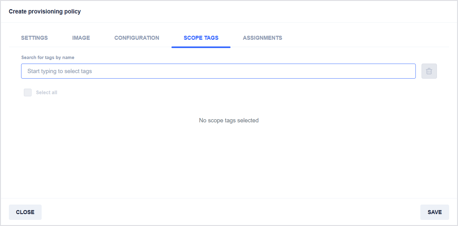Click the 'Create provisioning policy' dialog title

pos(45,12)
